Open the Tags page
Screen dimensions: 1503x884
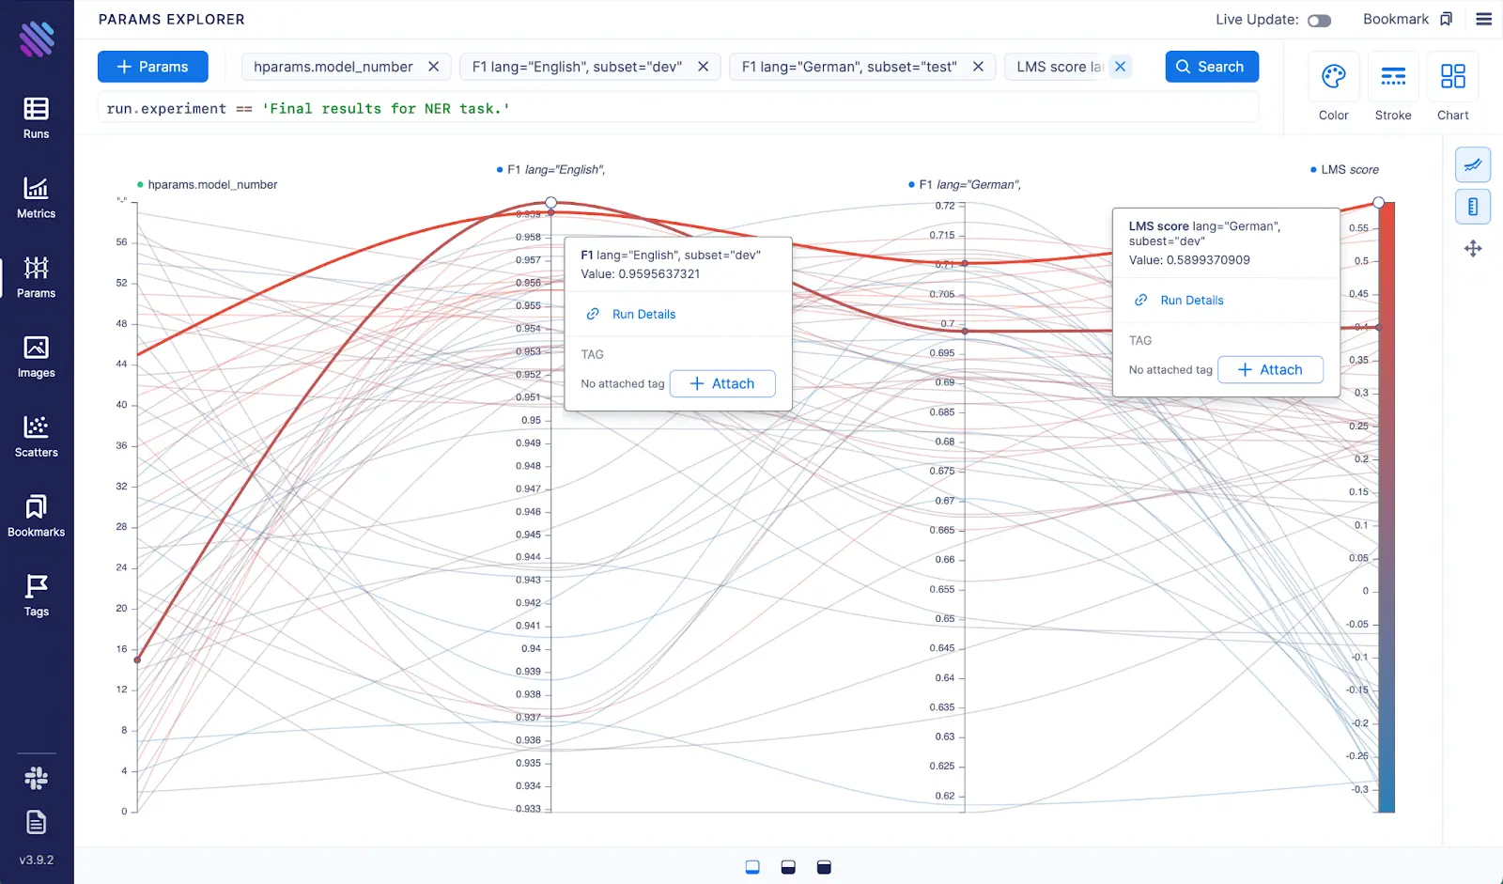tap(37, 597)
